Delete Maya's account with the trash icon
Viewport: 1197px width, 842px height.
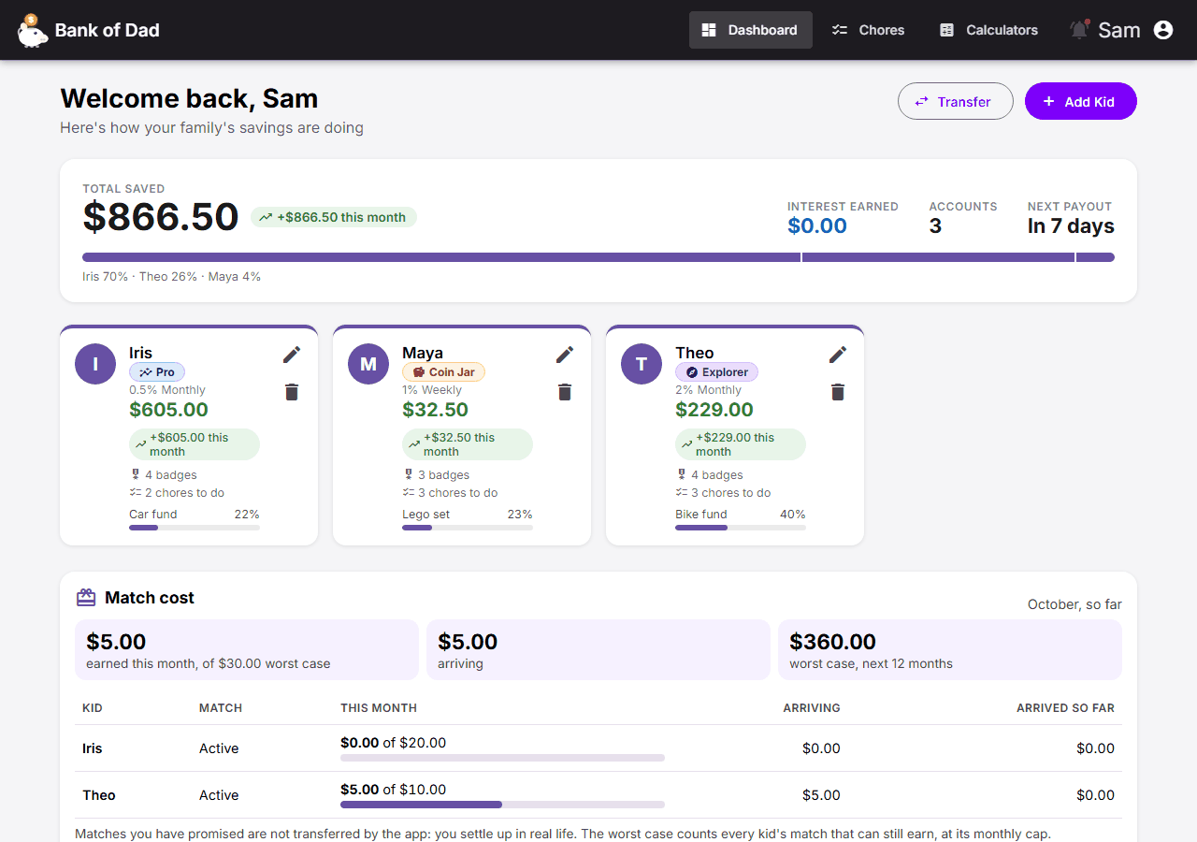point(565,392)
